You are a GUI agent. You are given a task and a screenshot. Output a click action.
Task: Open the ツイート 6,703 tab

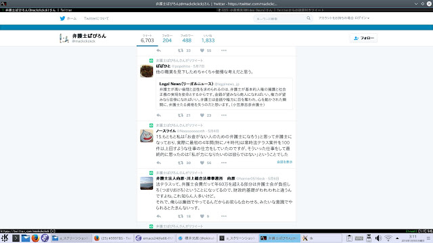point(147,38)
